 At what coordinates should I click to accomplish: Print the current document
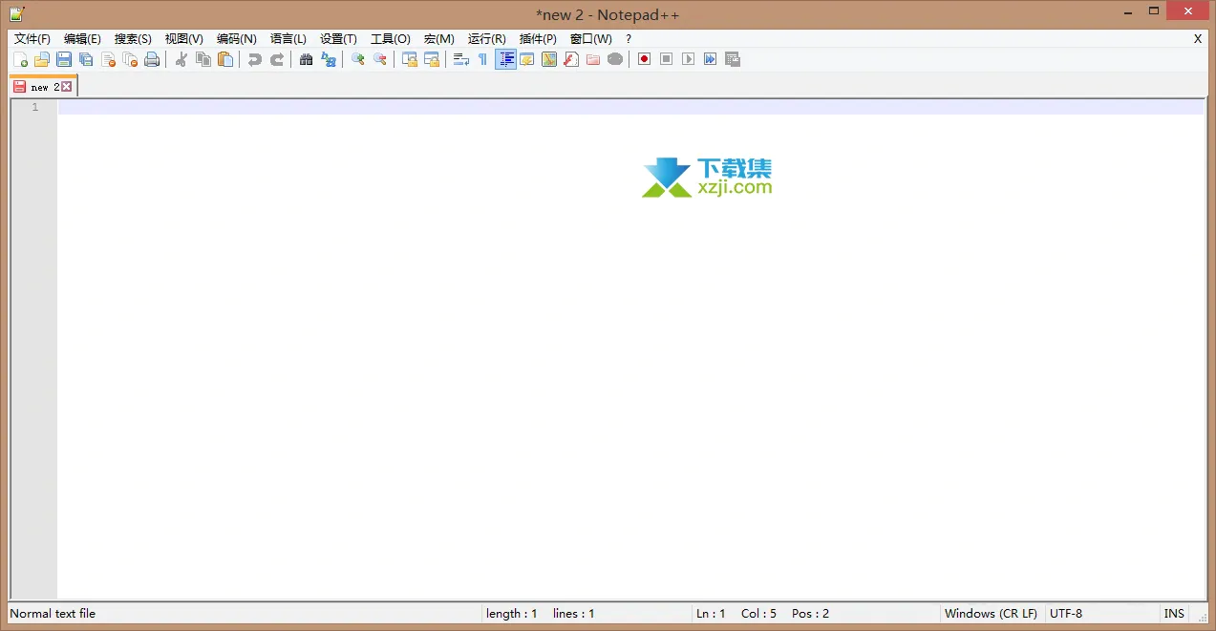pyautogui.click(x=152, y=59)
